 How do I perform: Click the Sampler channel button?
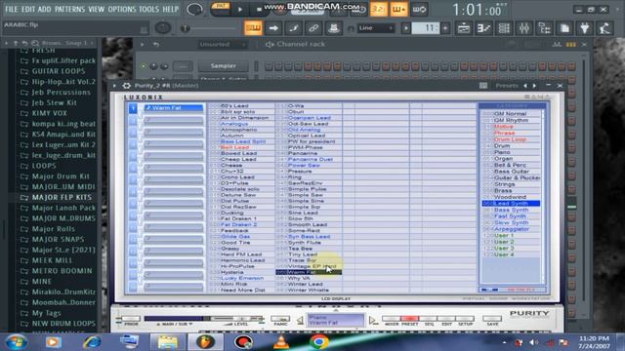(x=224, y=66)
